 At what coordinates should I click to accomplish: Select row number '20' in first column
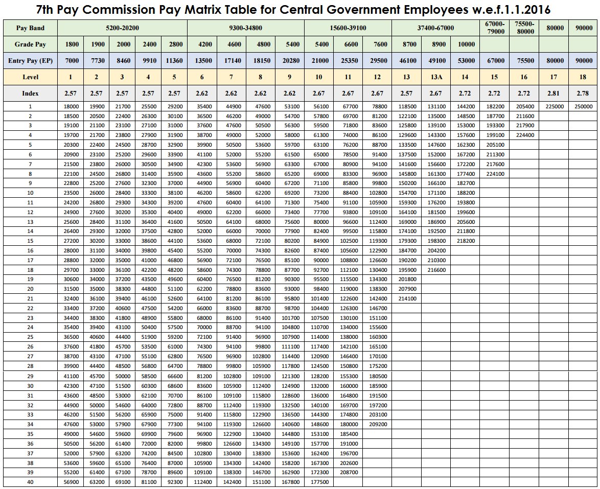click(30, 289)
